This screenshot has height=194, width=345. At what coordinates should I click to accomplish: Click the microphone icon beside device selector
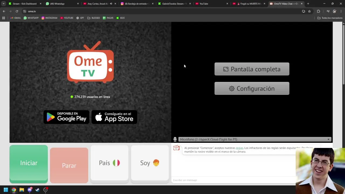tap(175, 139)
